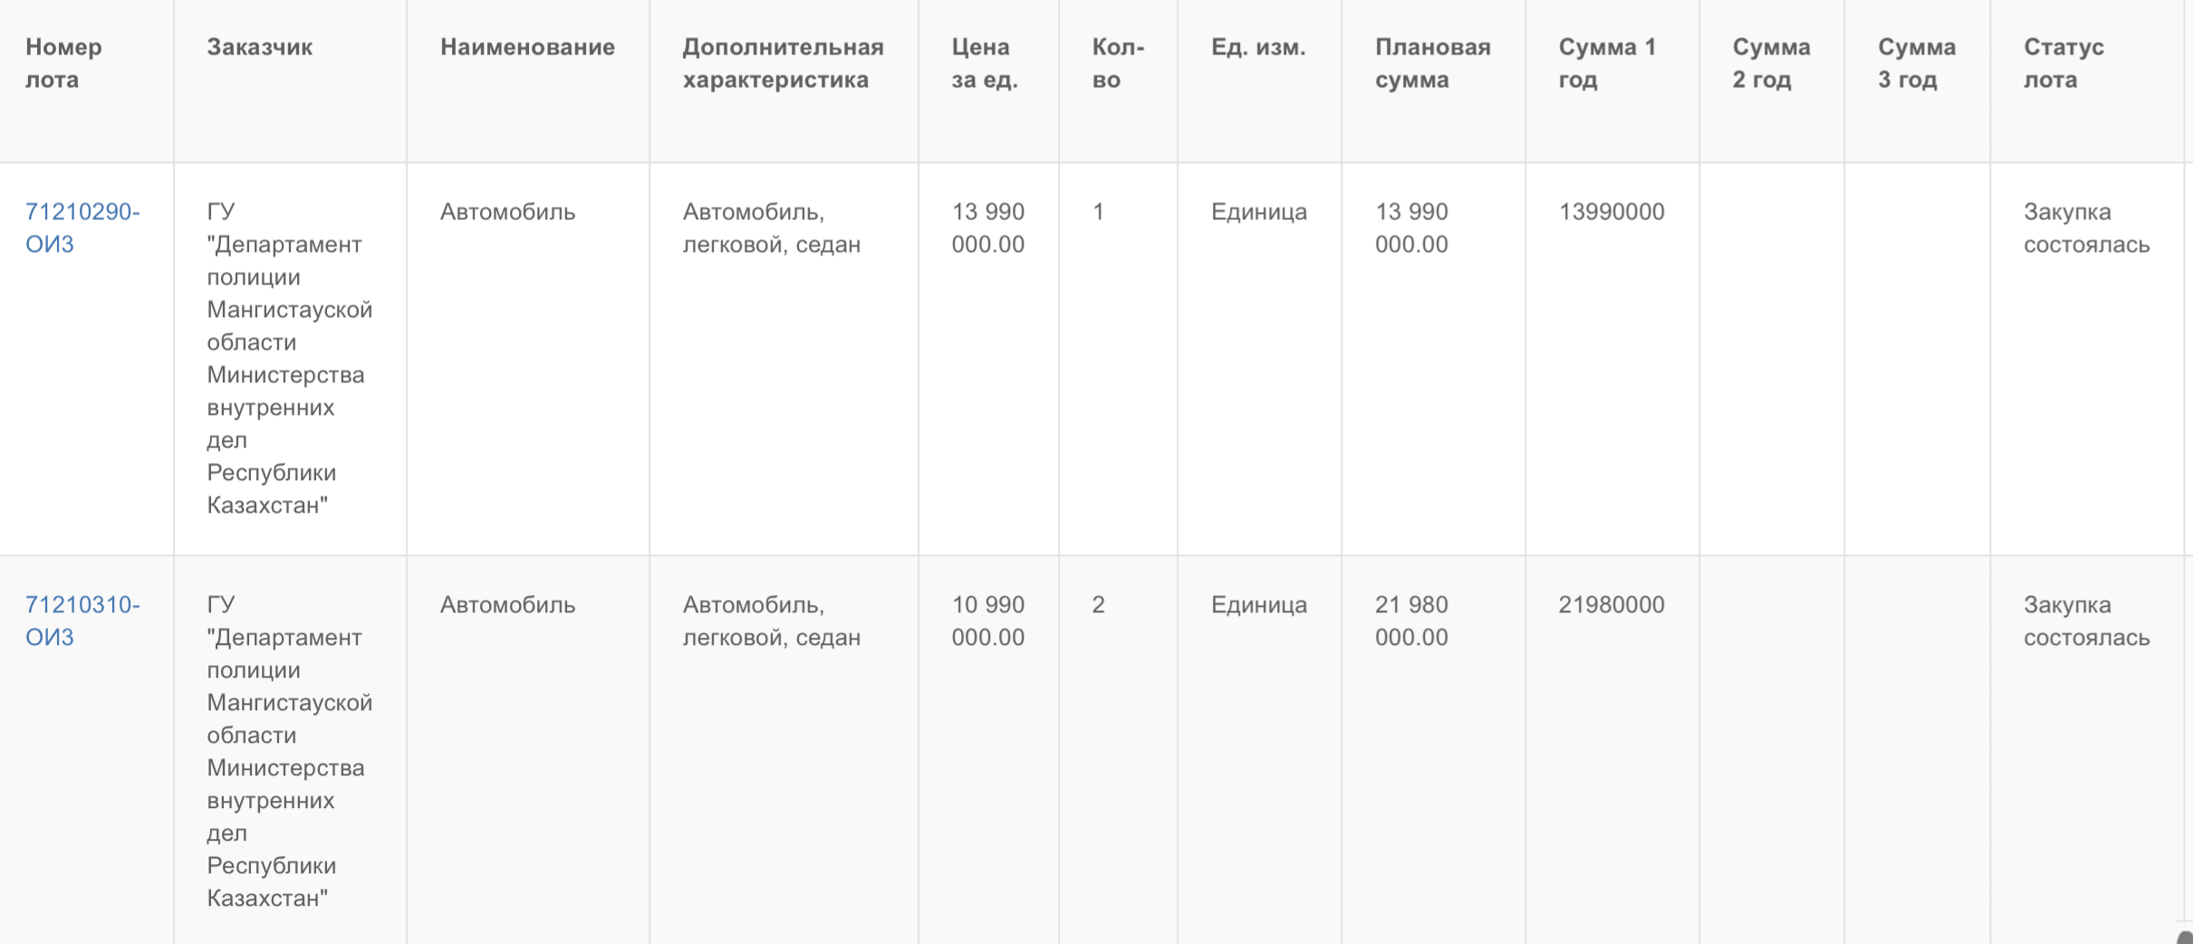Click the "Номер лота" column header
Image resolution: width=2193 pixels, height=944 pixels.
pos(63,63)
